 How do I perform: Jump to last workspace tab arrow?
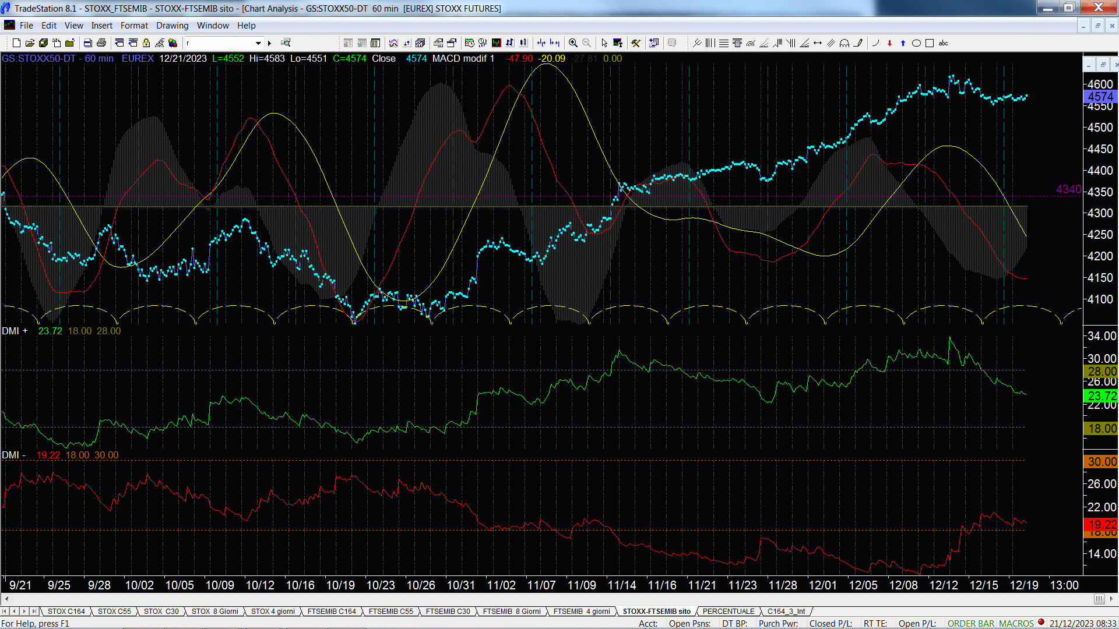34,612
